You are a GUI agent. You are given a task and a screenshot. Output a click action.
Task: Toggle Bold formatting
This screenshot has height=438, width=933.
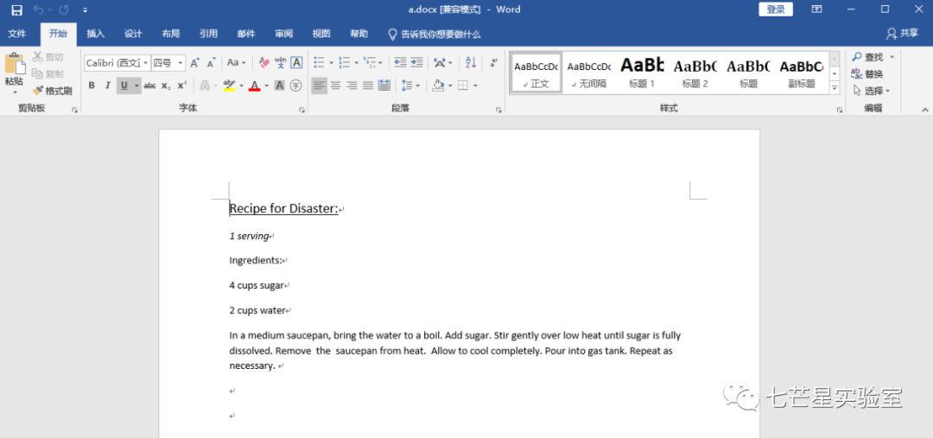92,86
